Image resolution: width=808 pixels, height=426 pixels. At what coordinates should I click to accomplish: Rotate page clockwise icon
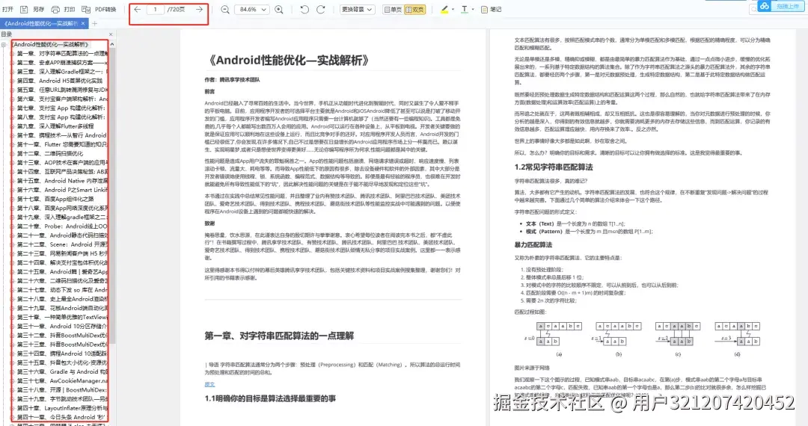coord(320,9)
